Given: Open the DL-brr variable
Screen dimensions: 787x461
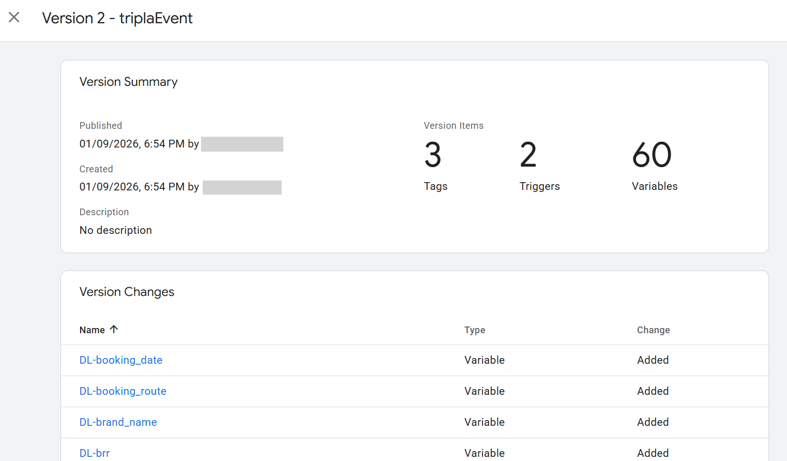Looking at the screenshot, I should 95,453.
